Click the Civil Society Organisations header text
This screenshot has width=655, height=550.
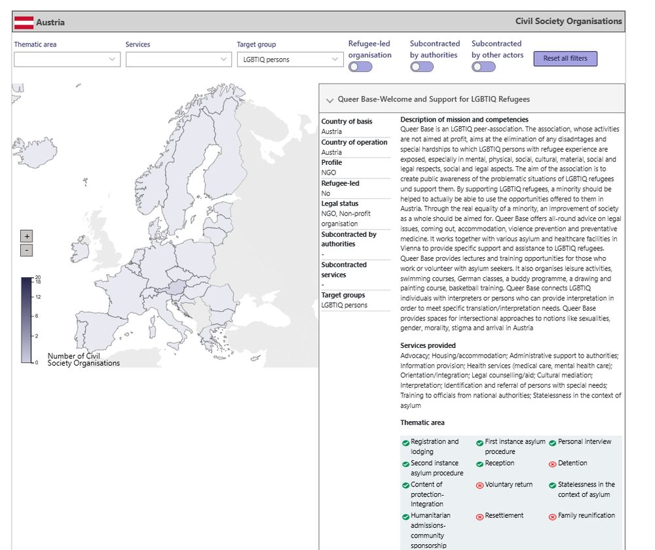pos(568,22)
